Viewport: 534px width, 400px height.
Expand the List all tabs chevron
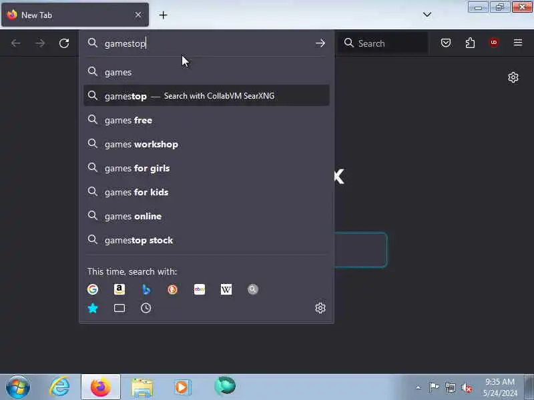click(x=427, y=15)
